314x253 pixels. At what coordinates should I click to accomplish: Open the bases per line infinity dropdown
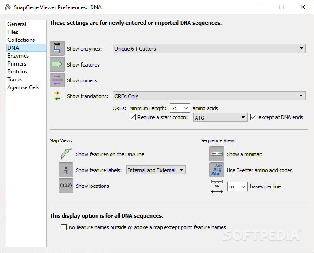pos(237,186)
